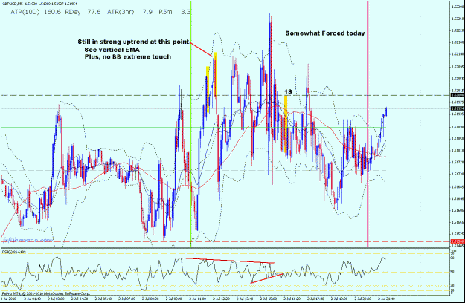Click the '2 Jul 11:00' time axis label
The image size is (465, 303).
pos(198,299)
